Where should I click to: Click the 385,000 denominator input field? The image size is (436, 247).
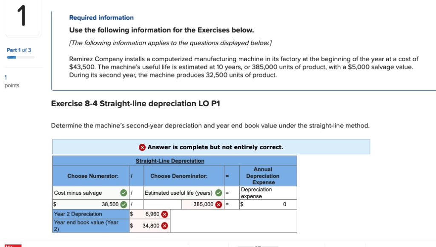click(203, 204)
